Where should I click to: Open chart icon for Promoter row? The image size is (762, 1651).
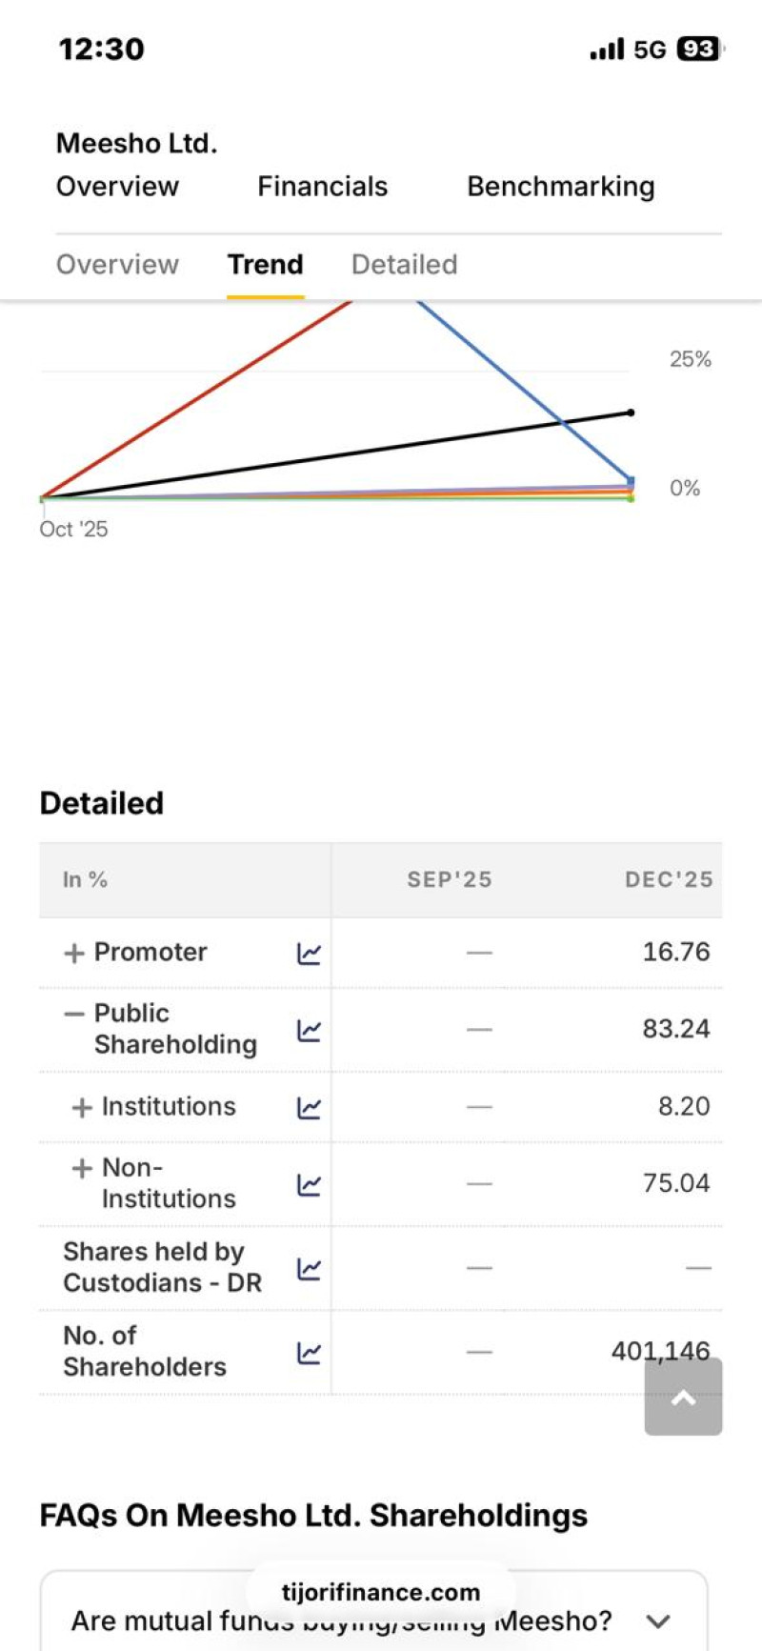click(309, 954)
